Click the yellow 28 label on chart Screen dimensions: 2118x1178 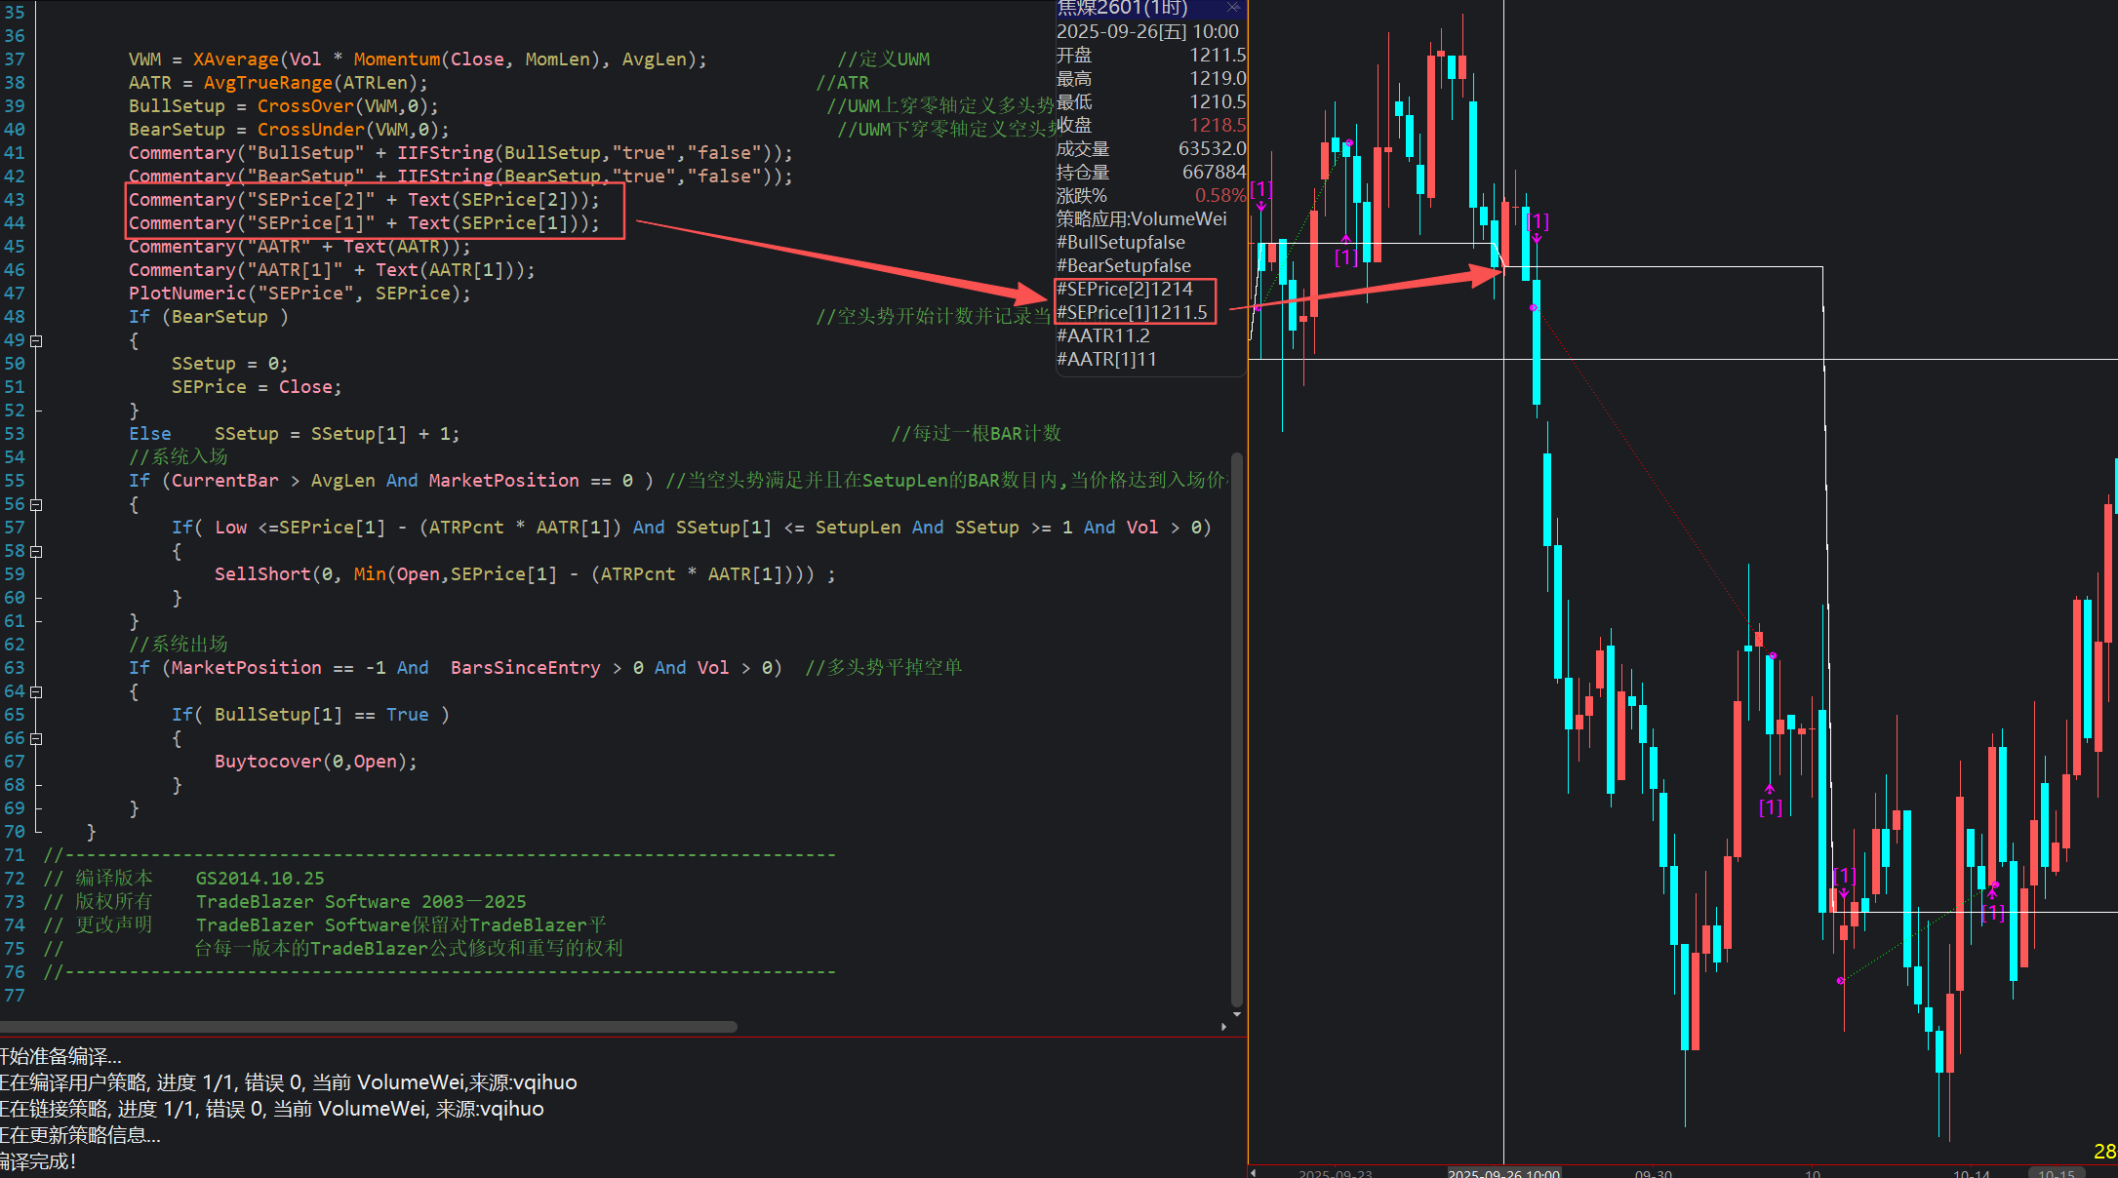pyautogui.click(x=2104, y=1152)
